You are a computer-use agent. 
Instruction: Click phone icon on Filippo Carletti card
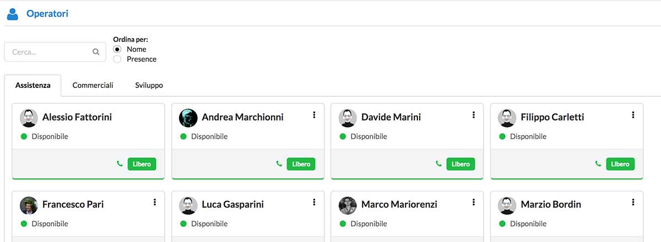point(598,164)
